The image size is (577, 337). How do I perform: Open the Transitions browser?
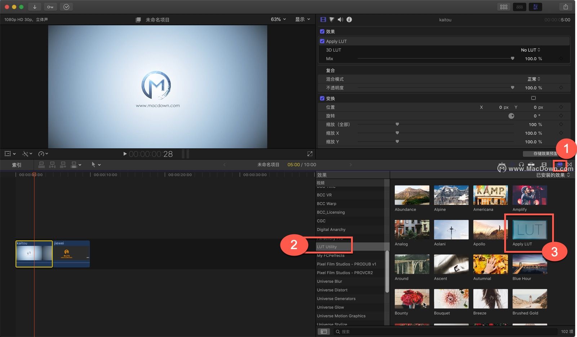570,165
